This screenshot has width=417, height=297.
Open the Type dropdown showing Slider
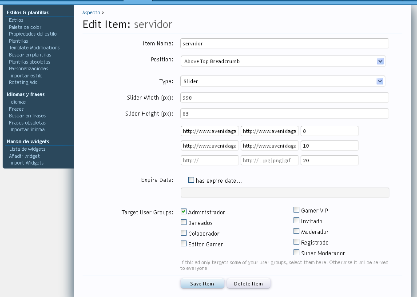click(283, 81)
